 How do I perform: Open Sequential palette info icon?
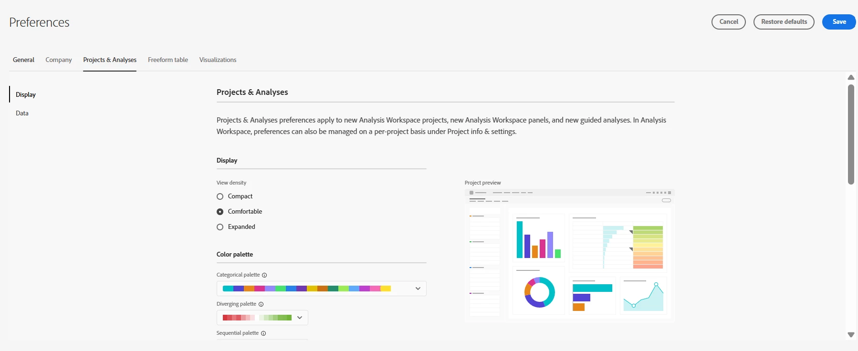pyautogui.click(x=263, y=333)
